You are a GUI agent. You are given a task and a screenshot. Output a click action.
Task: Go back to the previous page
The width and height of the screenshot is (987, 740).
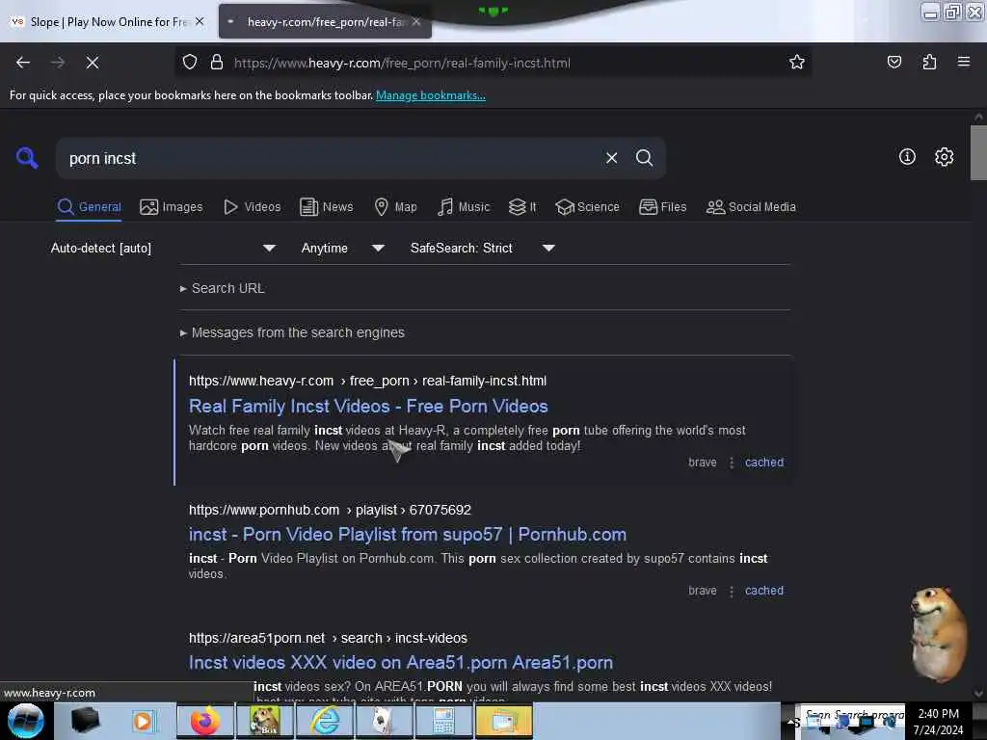pos(23,63)
